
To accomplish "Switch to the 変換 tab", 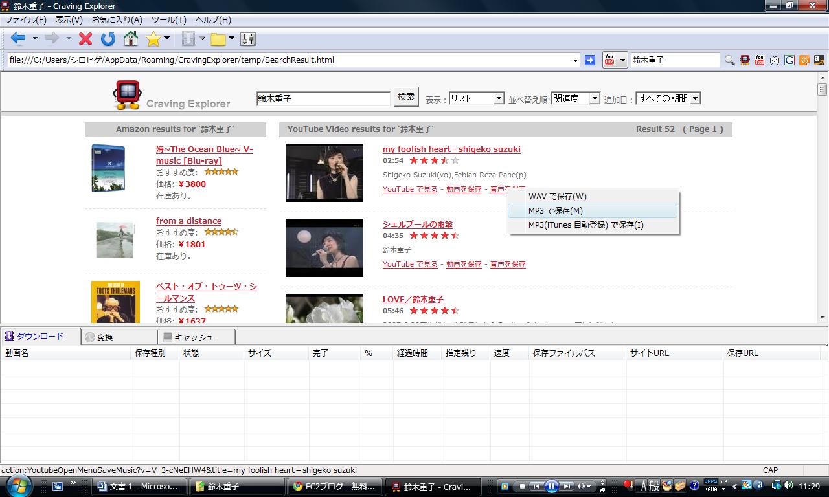I will (119, 337).
